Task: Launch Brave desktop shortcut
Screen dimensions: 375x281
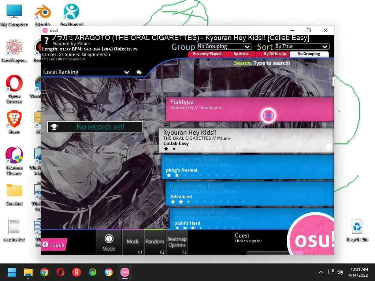Action: 14,122
